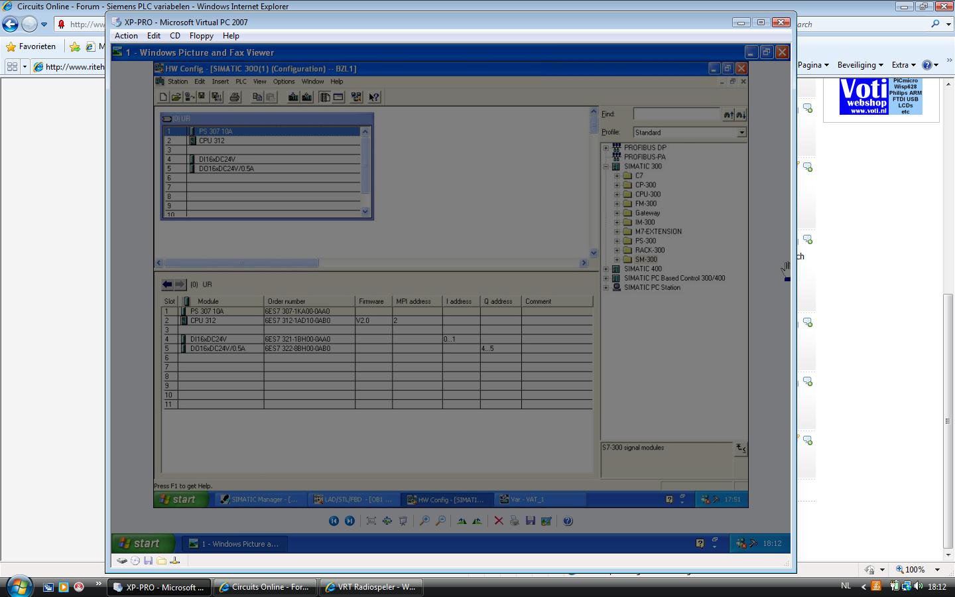Viewport: 955px width, 597px height.
Task: Delete the picture with the red X
Action: (499, 521)
